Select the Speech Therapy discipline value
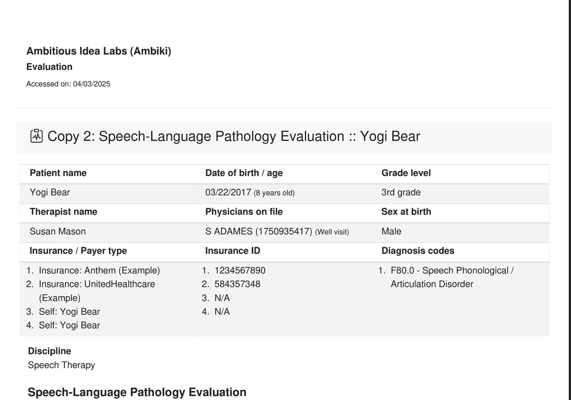This screenshot has height=400, width=571. pyautogui.click(x=61, y=365)
